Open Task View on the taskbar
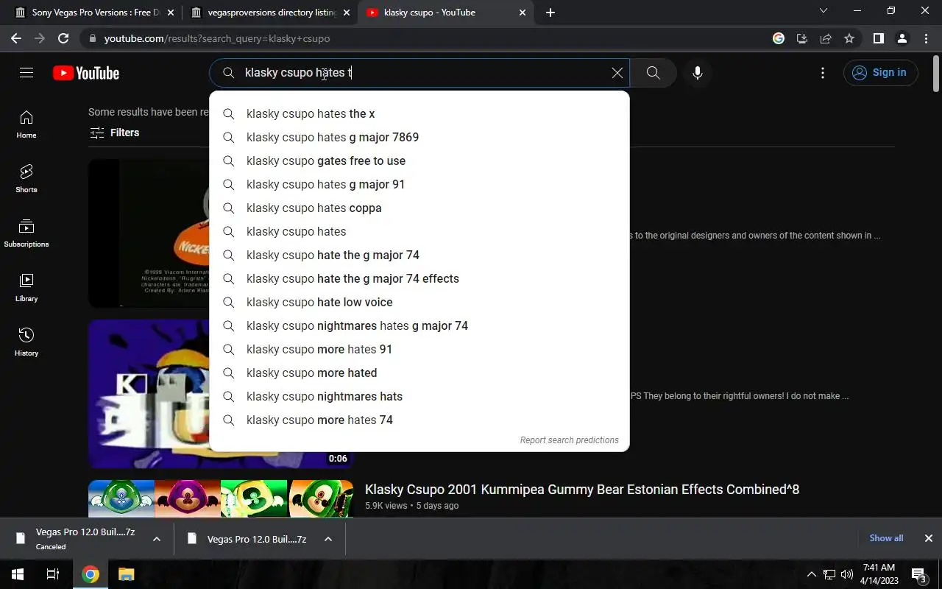 coord(53,574)
